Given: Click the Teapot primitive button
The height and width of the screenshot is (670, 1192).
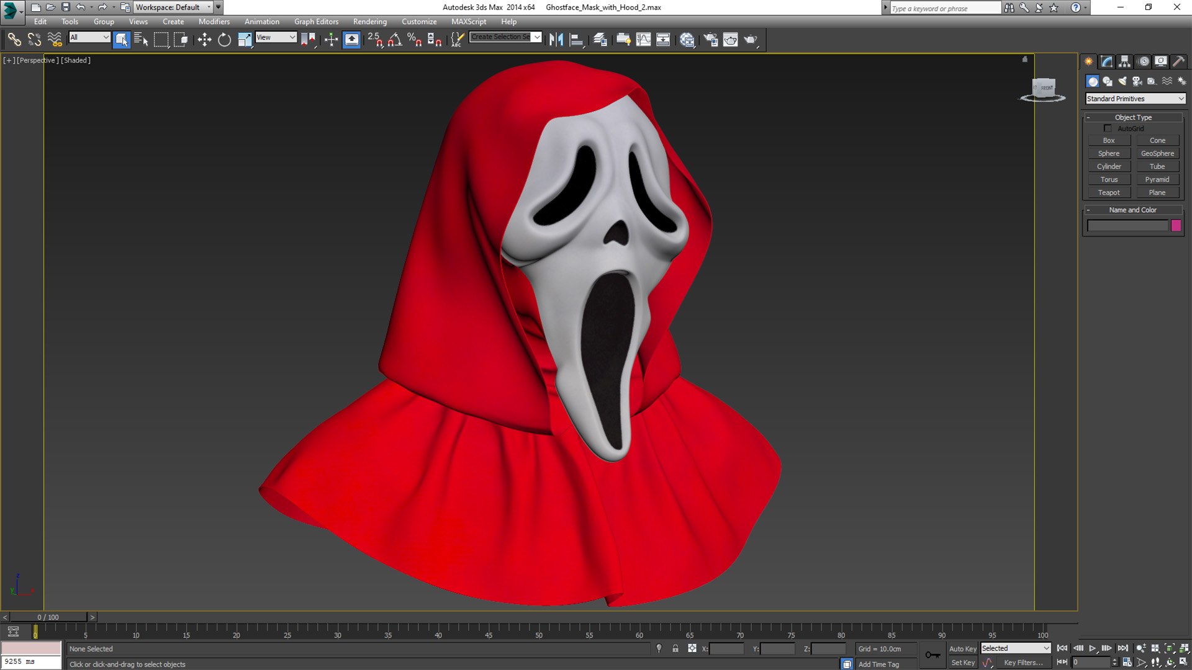Looking at the screenshot, I should pos(1109,192).
